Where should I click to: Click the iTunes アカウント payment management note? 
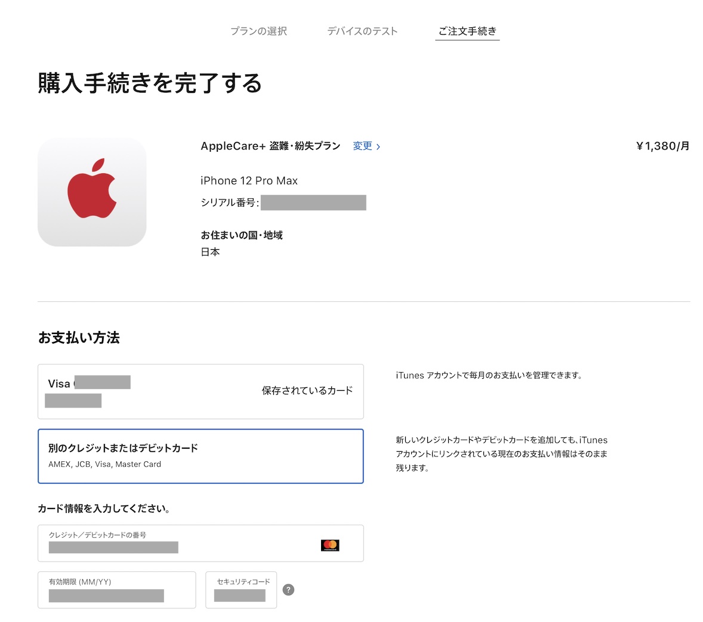(488, 375)
